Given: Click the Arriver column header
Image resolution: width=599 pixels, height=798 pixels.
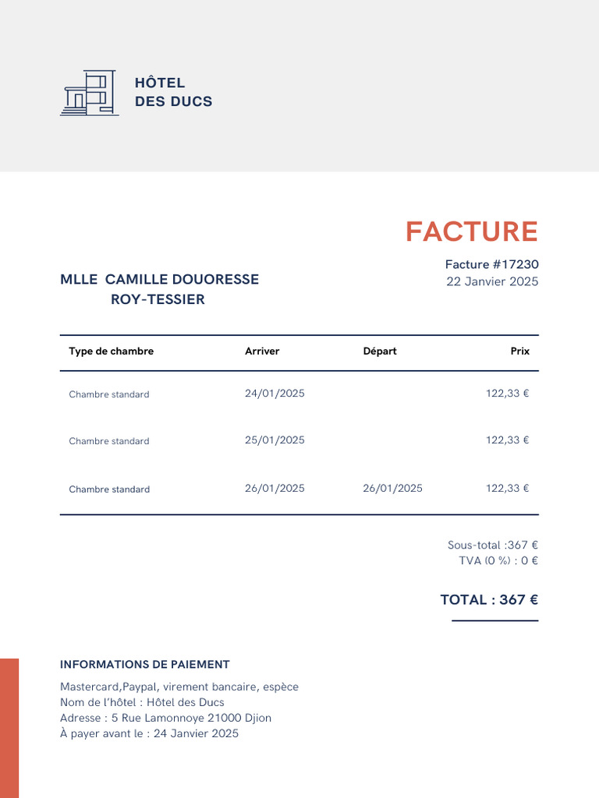Looking at the screenshot, I should click(x=262, y=351).
